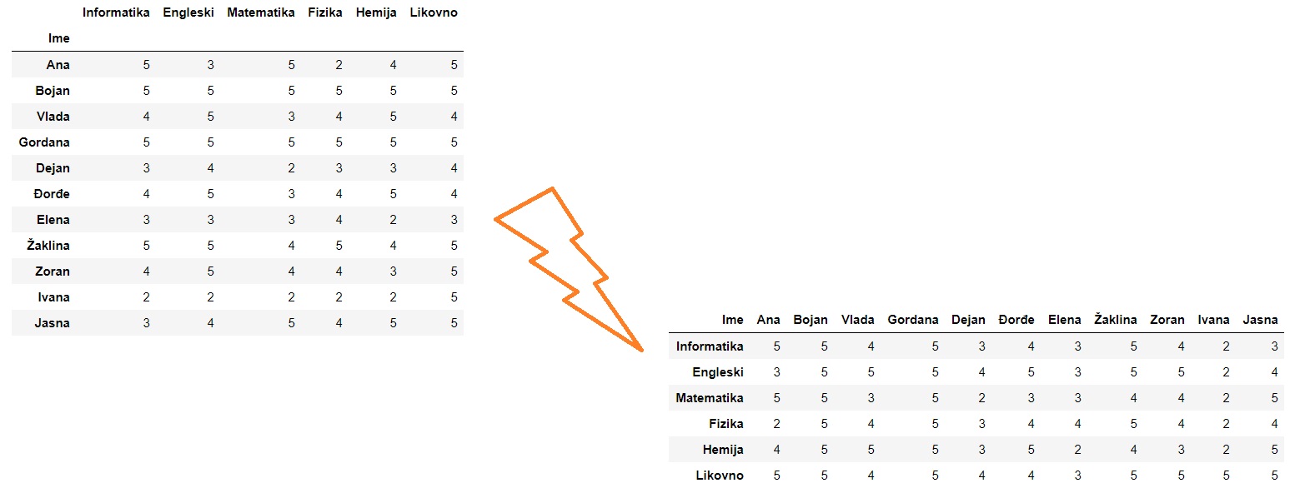Select the Jasna column header in transposed table
The width and height of the screenshot is (1300, 503).
[x=1260, y=320]
